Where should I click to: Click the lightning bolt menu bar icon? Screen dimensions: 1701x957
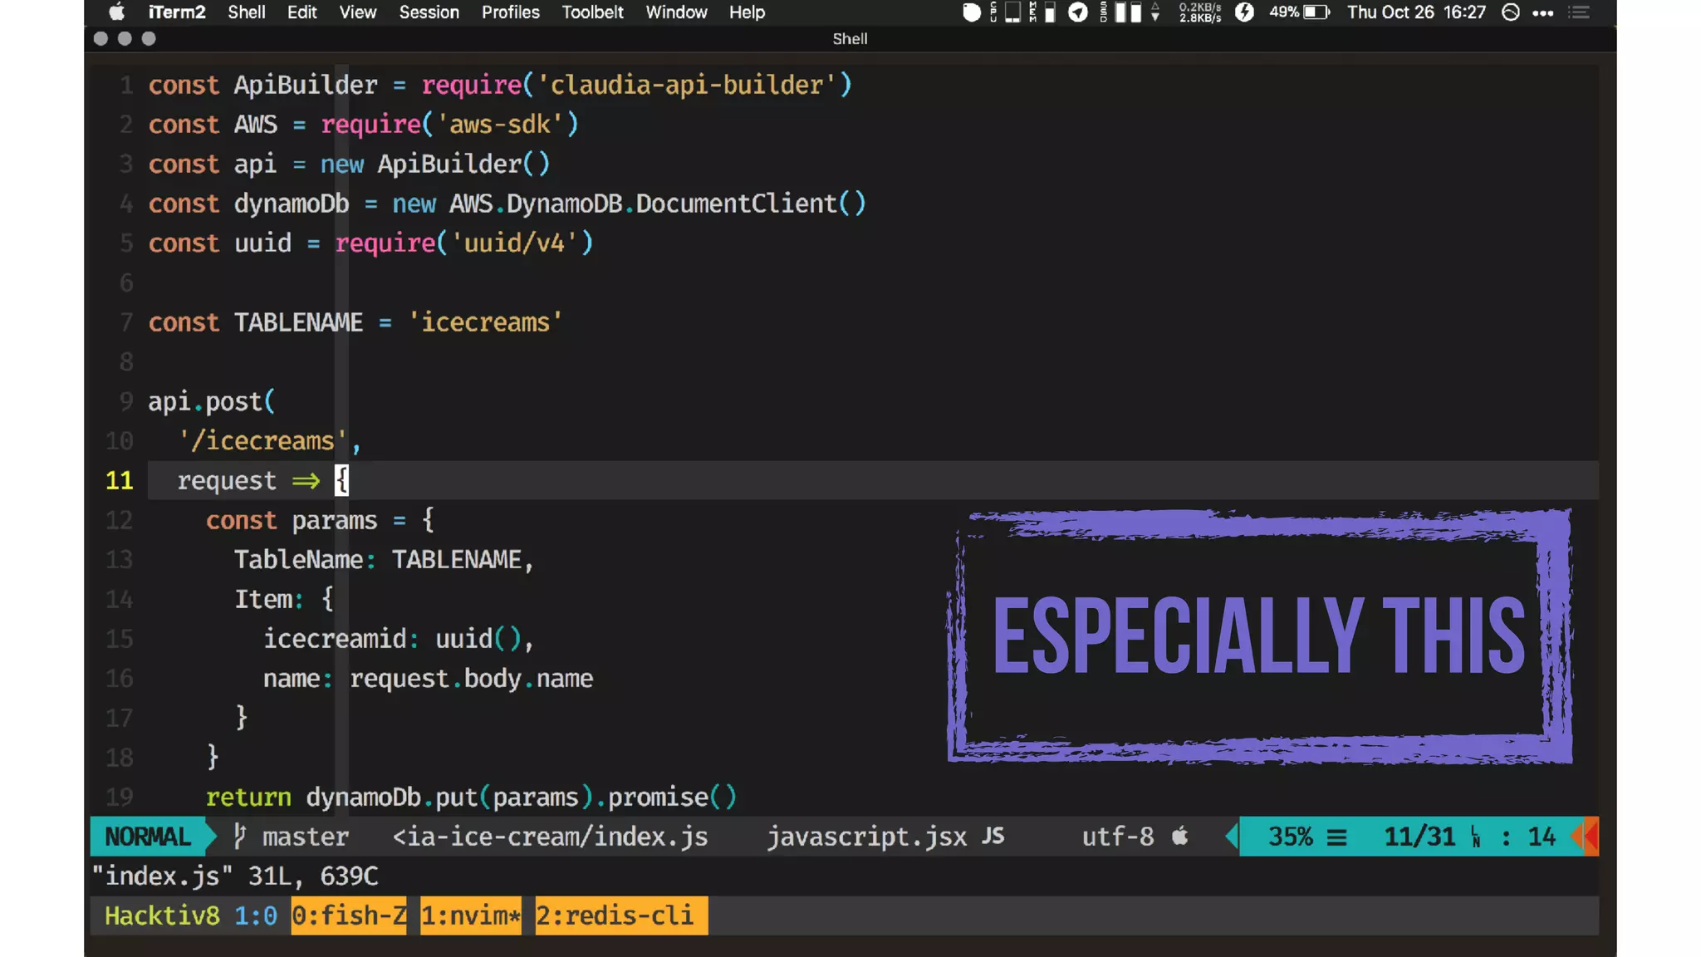1243,12
